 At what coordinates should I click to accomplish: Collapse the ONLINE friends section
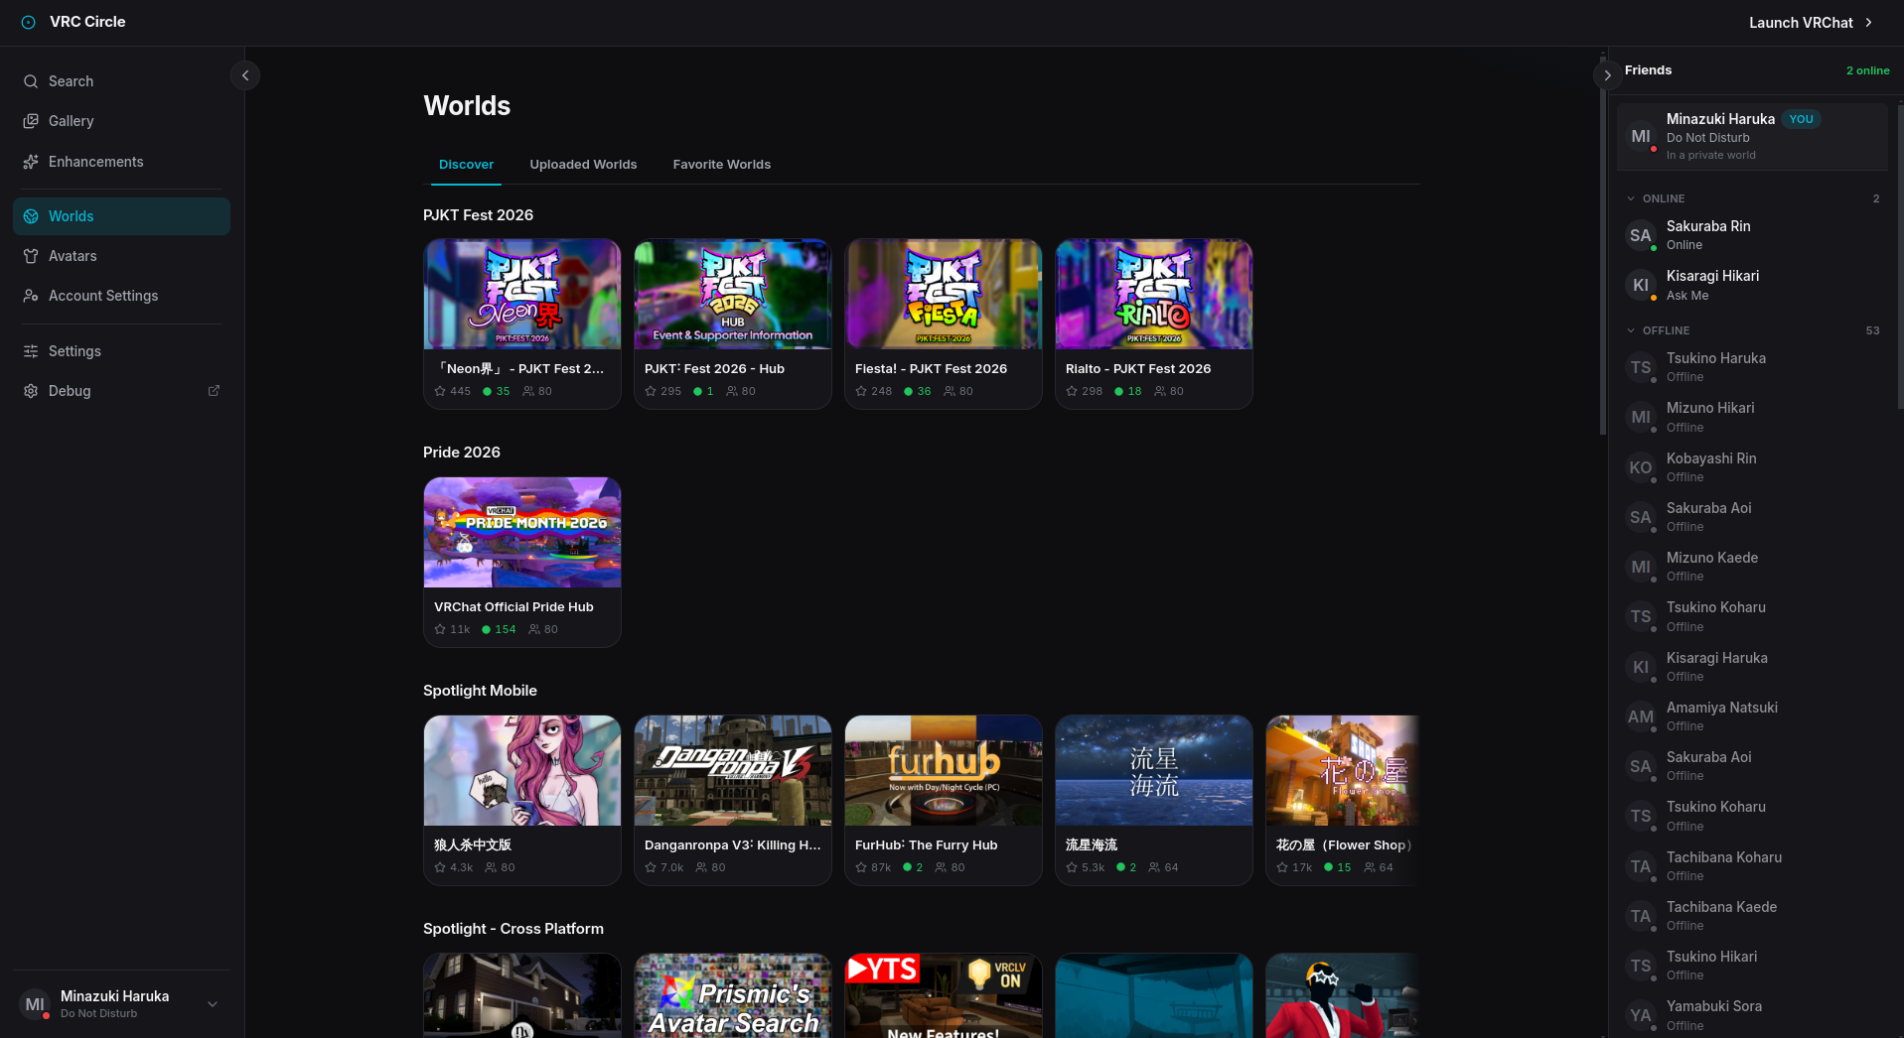pos(1631,198)
